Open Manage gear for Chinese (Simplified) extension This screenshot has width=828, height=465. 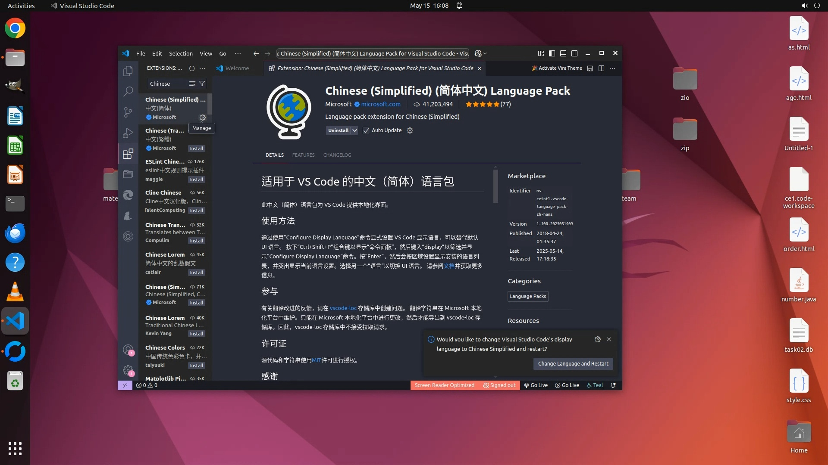[203, 118]
